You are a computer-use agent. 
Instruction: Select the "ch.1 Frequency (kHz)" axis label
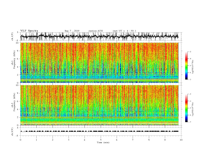[13, 63]
